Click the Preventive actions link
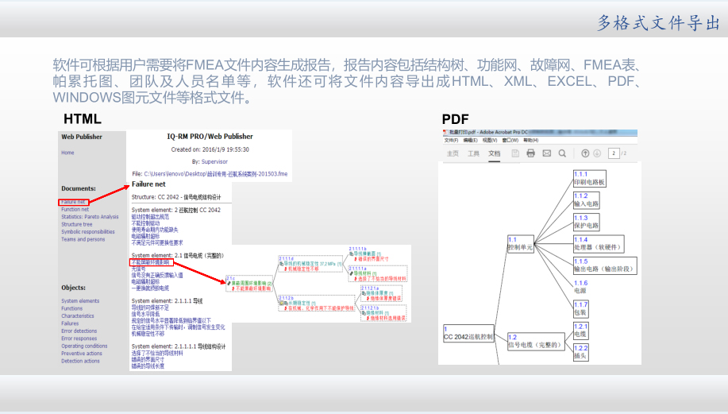 coord(83,354)
